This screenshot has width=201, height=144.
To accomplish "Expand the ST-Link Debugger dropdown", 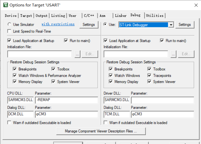I will (x=171, y=25).
